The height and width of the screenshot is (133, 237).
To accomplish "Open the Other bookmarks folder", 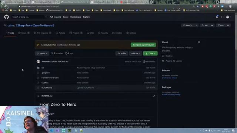I will (x=228, y=10).
